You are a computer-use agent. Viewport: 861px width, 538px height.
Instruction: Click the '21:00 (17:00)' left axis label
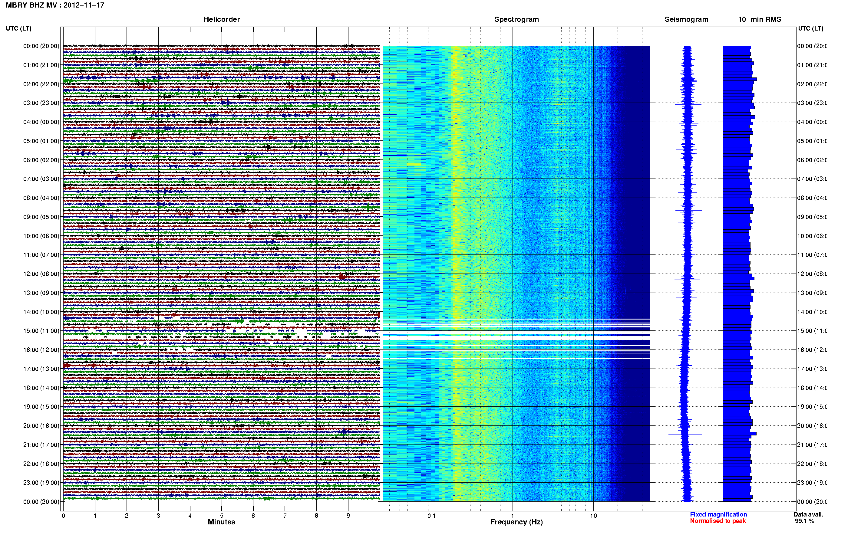[41, 445]
